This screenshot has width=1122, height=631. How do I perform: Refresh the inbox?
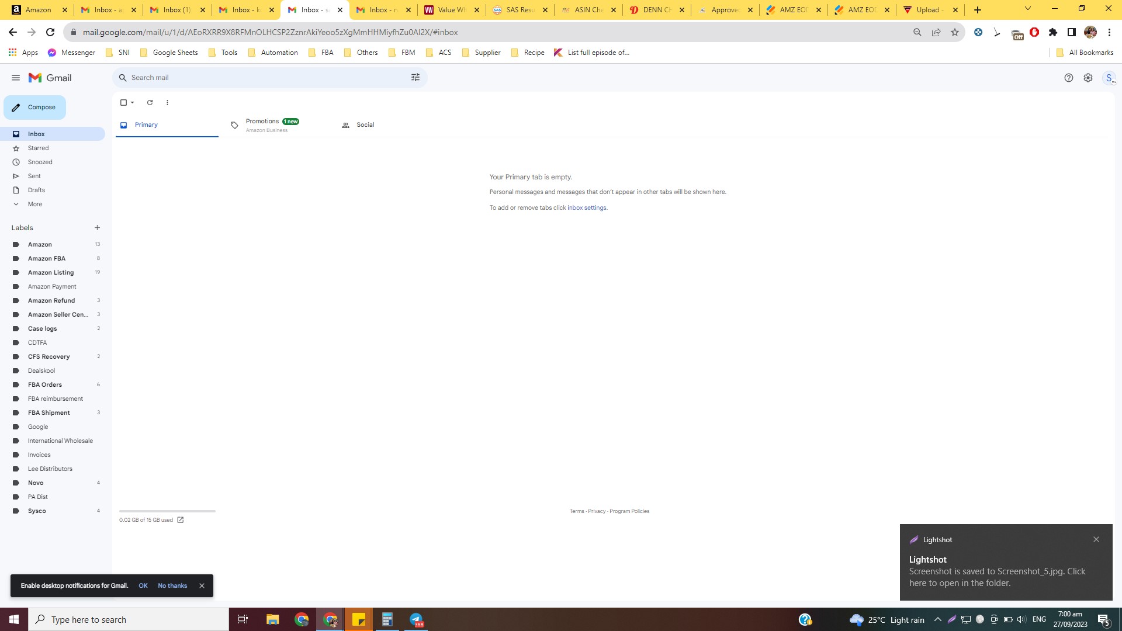pos(150,103)
